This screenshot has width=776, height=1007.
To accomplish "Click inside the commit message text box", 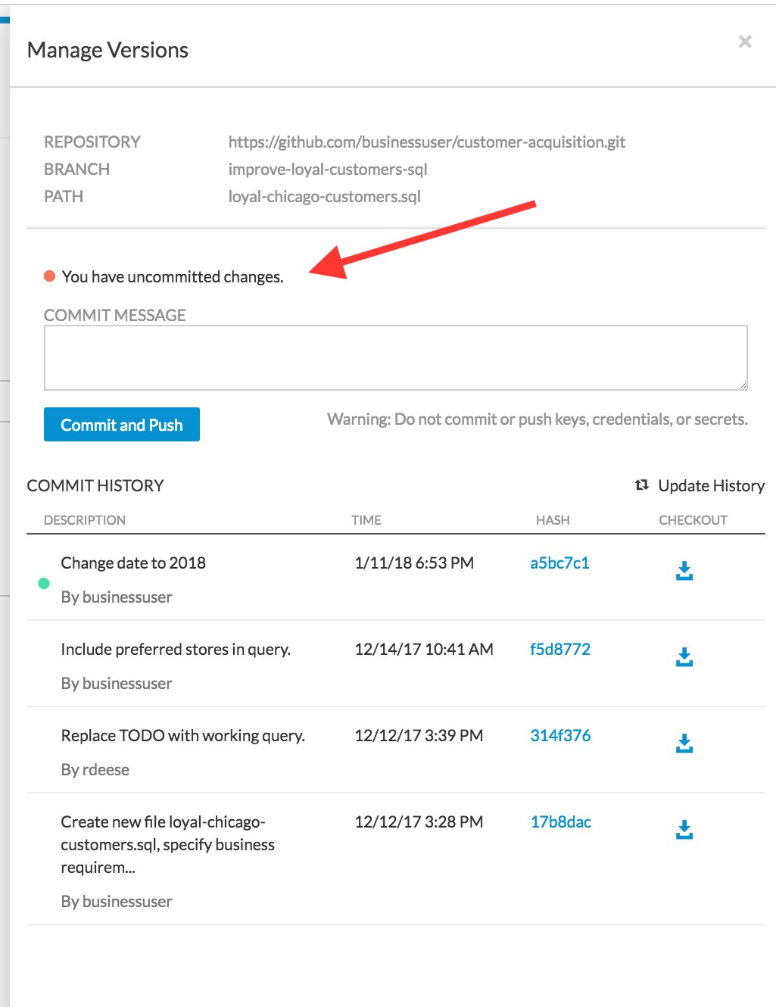I will click(395, 358).
